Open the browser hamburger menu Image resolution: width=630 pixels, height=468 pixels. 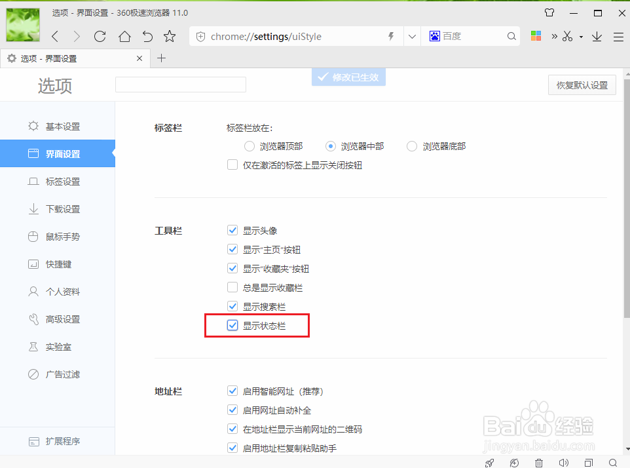(x=620, y=36)
